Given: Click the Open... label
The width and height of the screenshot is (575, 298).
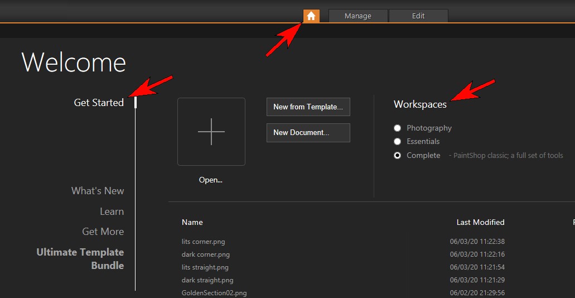Looking at the screenshot, I should (210, 180).
